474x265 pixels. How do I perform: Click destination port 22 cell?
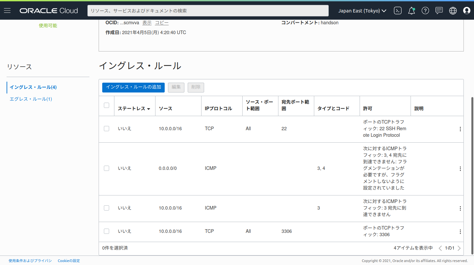click(x=284, y=129)
